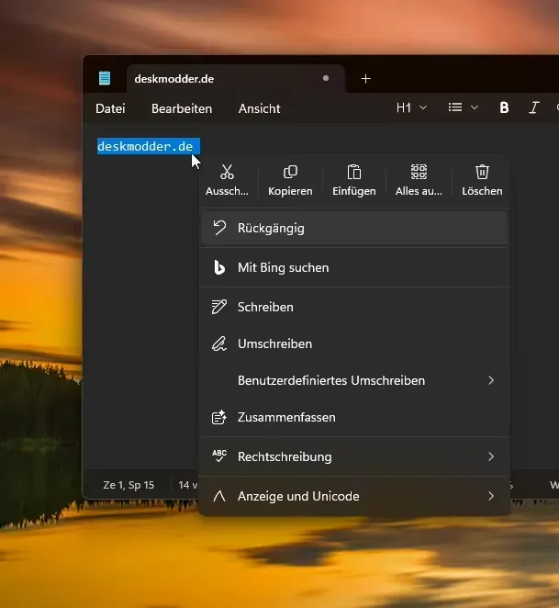Click the highlighted deskmodder.de text
The image size is (559, 608).
[145, 147]
